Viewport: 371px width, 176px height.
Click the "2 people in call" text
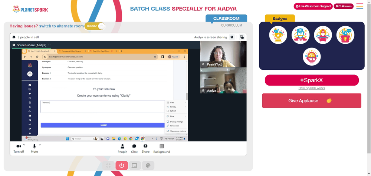[x=28, y=37]
